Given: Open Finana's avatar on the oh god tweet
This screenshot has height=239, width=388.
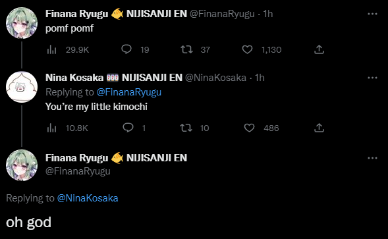Looking at the screenshot, I should point(22,165).
